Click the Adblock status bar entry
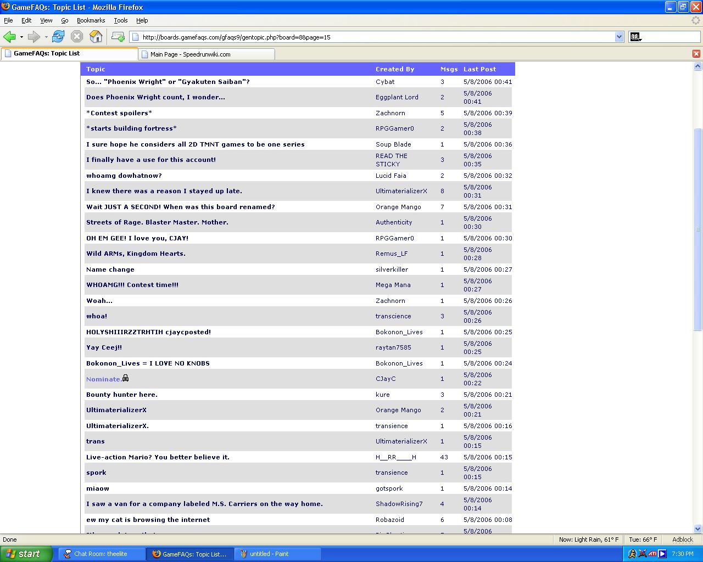703x562 pixels. pyautogui.click(x=683, y=539)
